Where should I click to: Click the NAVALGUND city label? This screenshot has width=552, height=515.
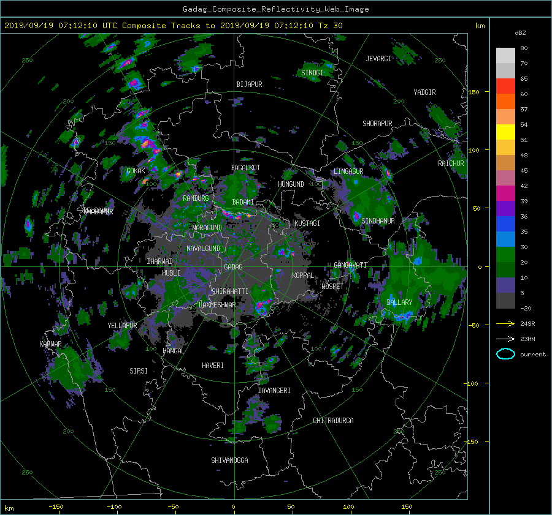203,249
